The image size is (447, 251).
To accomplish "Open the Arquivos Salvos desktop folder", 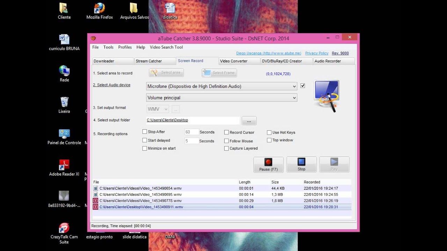I will 134,10.
